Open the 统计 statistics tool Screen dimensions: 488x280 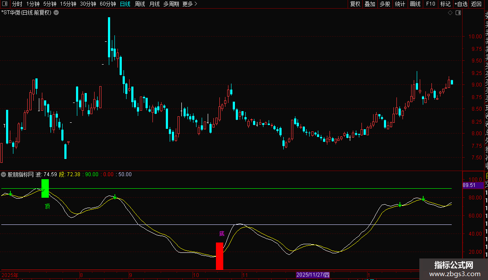pos(400,4)
